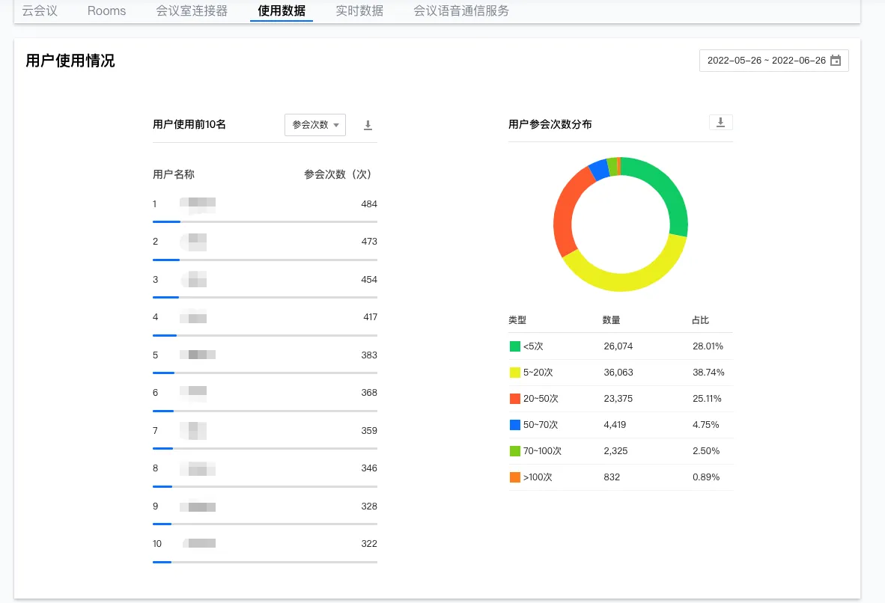Open the 会议室连接器 tab
The height and width of the screenshot is (603, 885).
click(192, 11)
